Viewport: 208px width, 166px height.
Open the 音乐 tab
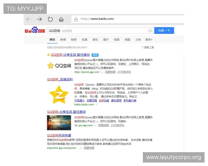(95, 39)
